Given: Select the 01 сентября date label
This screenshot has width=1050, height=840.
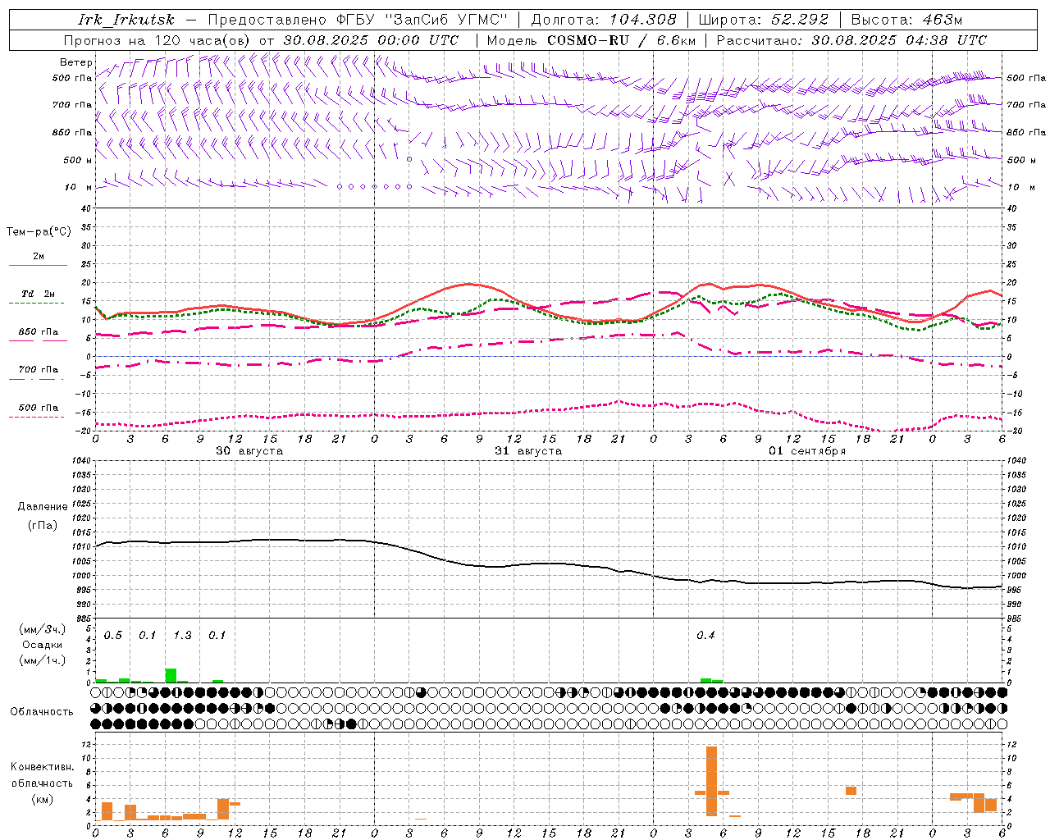Looking at the screenshot, I should [x=807, y=451].
